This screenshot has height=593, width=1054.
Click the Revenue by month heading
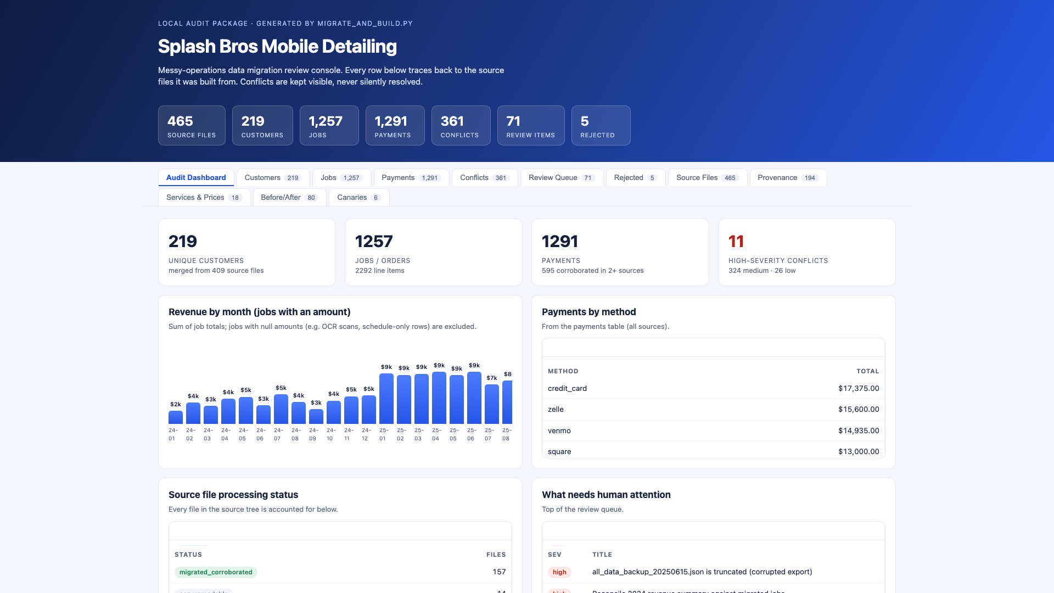pos(259,312)
